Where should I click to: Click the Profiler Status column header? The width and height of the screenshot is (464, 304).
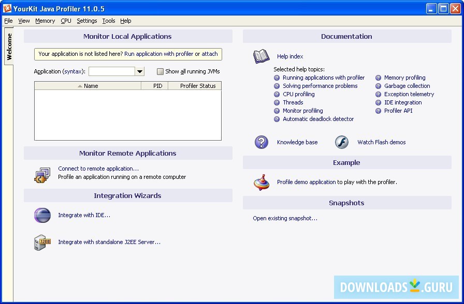coord(195,86)
